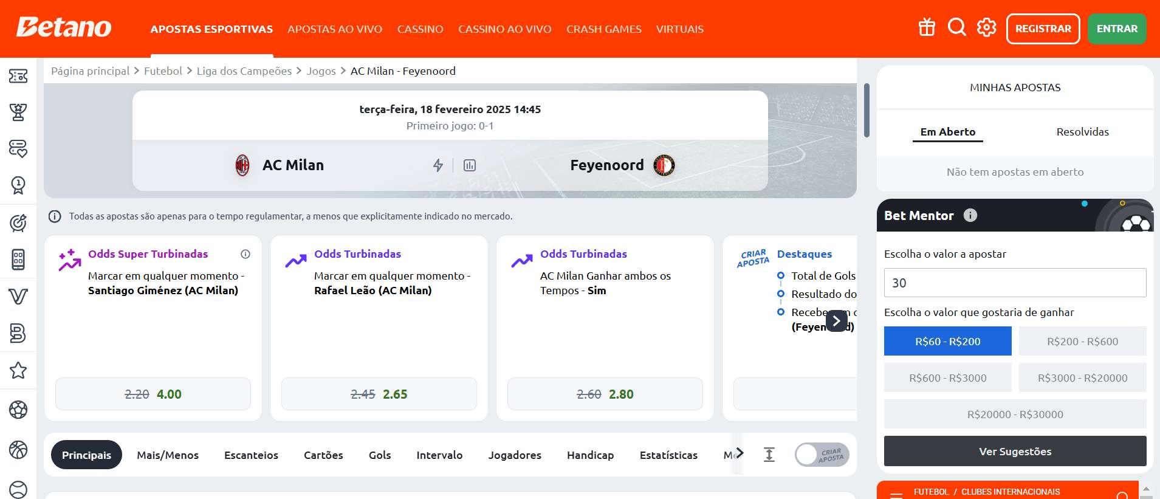Open the search magnifier icon

pyautogui.click(x=956, y=27)
